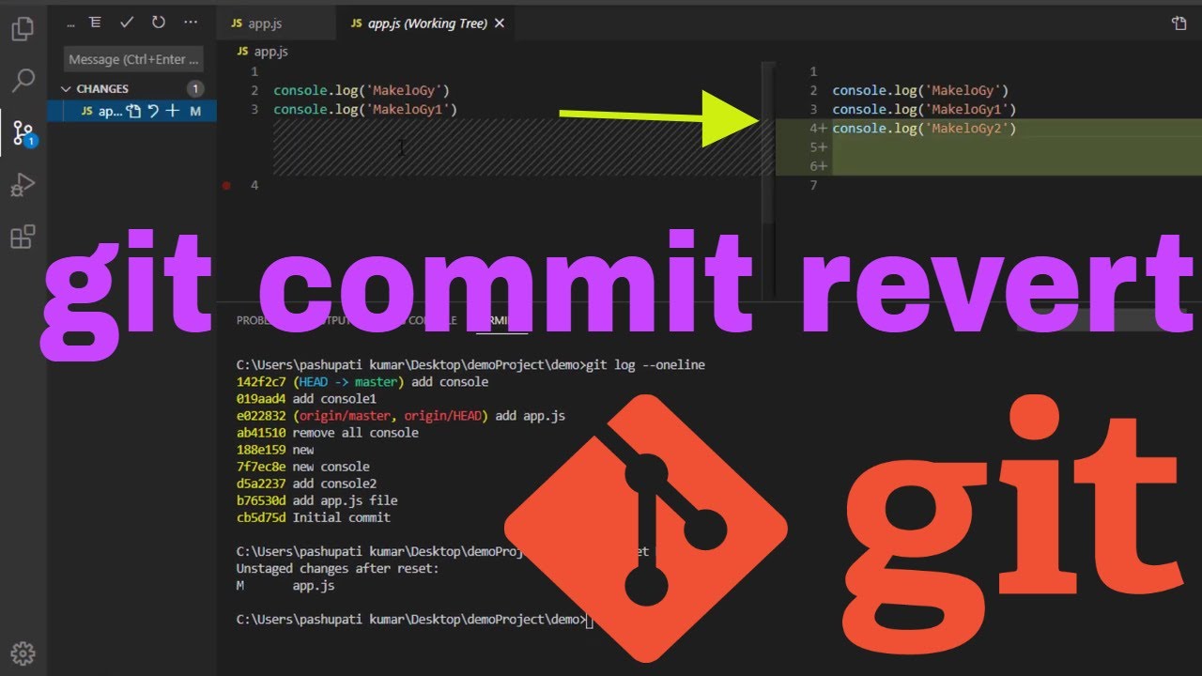Click console.log('MakeloGy1') in the left diff pane
Screen dimensions: 1202x676
pos(365,110)
